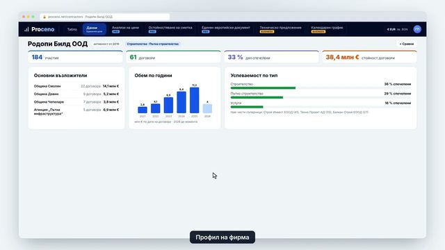Image resolution: width=445 pixels, height=250 pixels.
Task: Click the 2024 volume bar
Action: [x=181, y=102]
